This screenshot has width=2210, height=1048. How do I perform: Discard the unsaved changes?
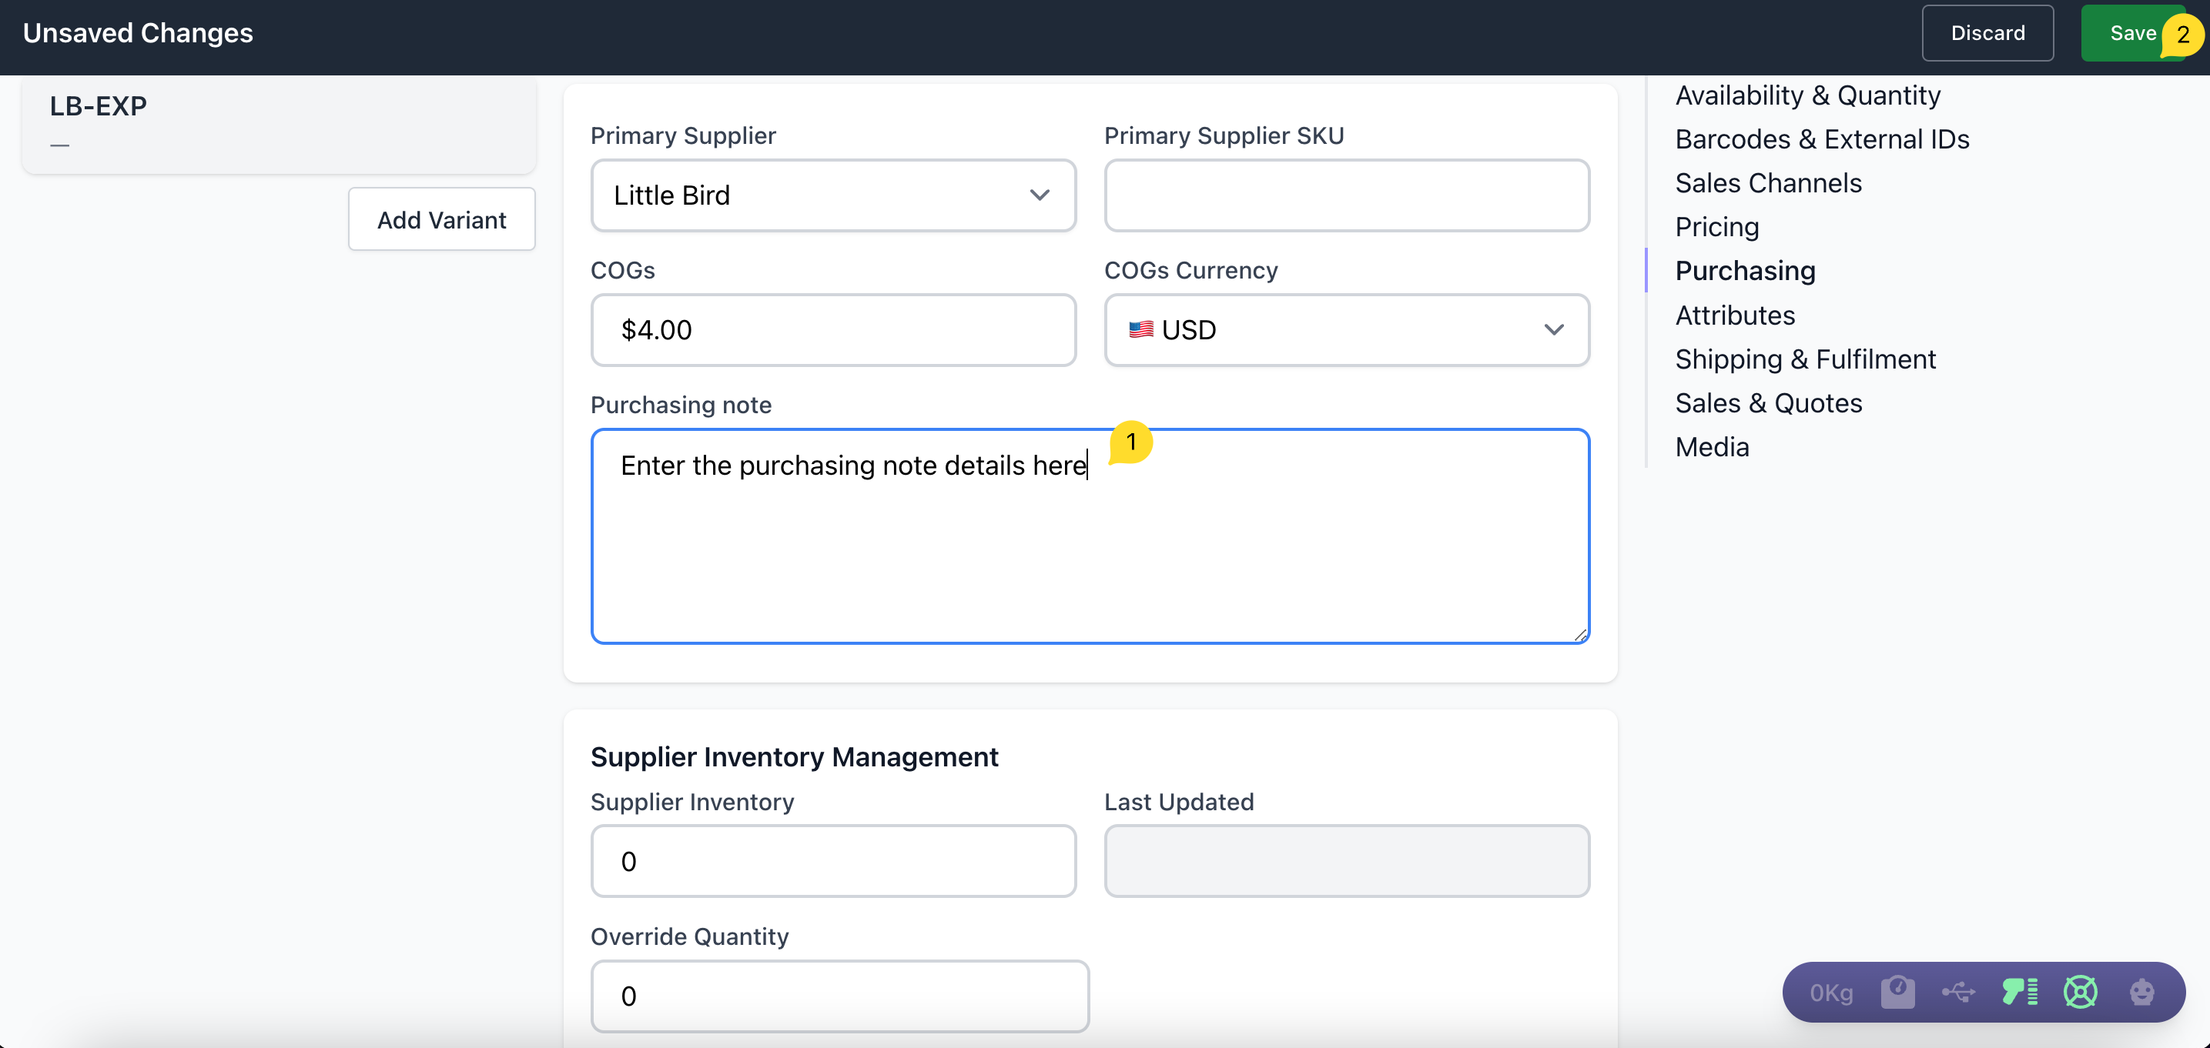pyautogui.click(x=1986, y=33)
